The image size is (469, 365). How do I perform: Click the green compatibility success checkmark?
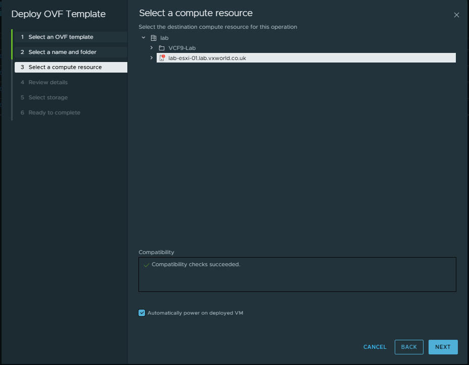tap(146, 265)
